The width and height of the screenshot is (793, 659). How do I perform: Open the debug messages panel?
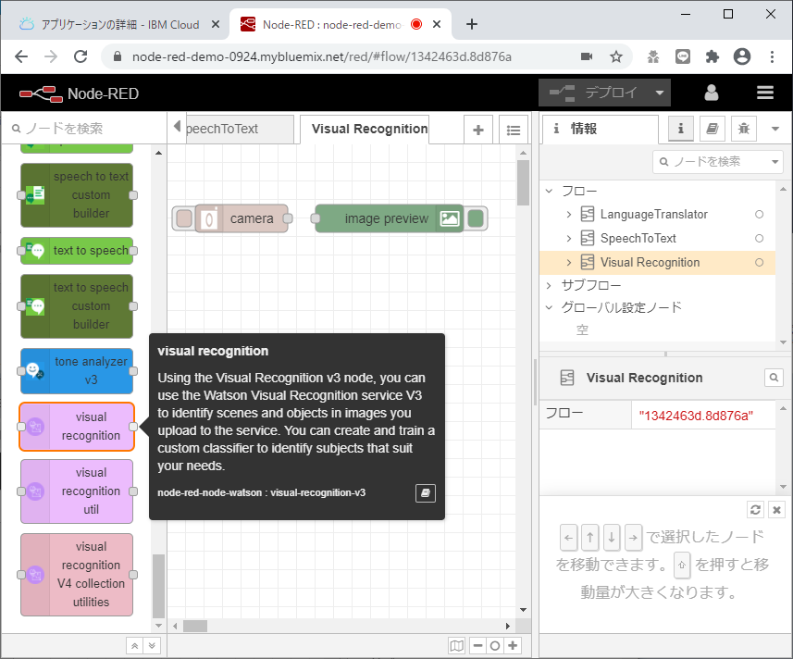click(743, 129)
